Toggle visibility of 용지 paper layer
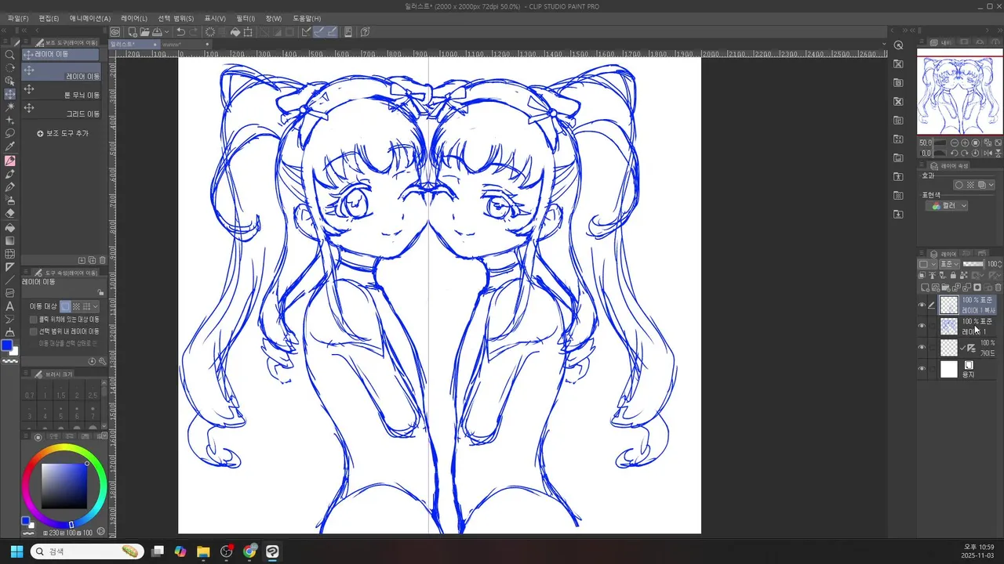 (x=922, y=368)
